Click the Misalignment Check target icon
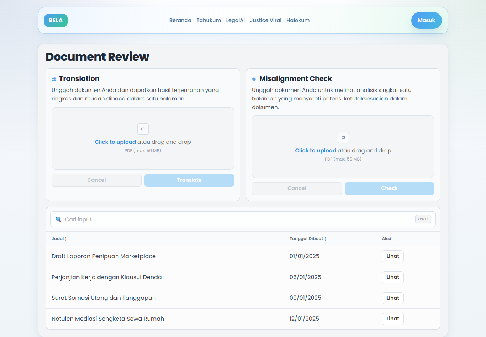The image size is (486, 337). (254, 79)
